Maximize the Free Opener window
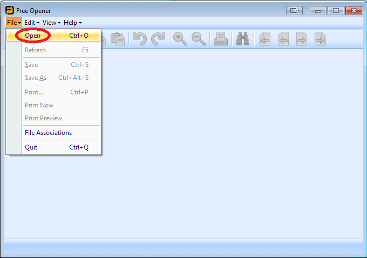 [336, 11]
